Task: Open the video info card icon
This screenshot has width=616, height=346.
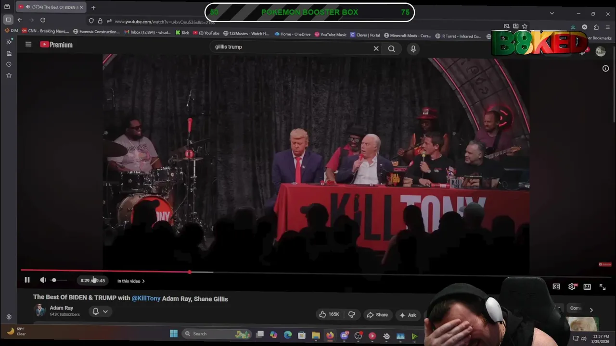Action: click(605, 69)
